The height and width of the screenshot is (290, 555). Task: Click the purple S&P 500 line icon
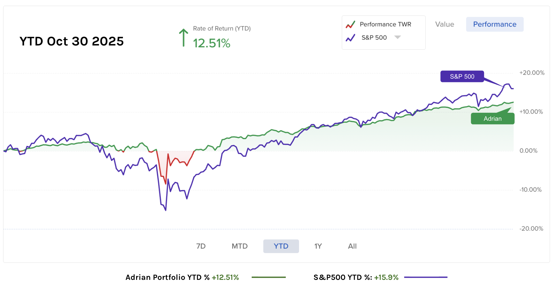click(350, 38)
